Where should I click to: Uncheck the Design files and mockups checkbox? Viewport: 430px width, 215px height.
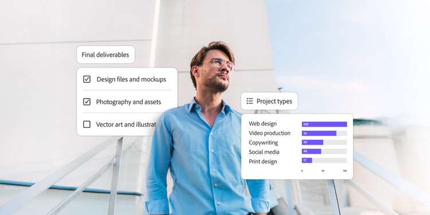coord(87,79)
